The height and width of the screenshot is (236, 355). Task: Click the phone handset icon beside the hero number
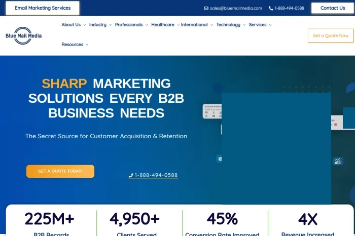click(131, 175)
